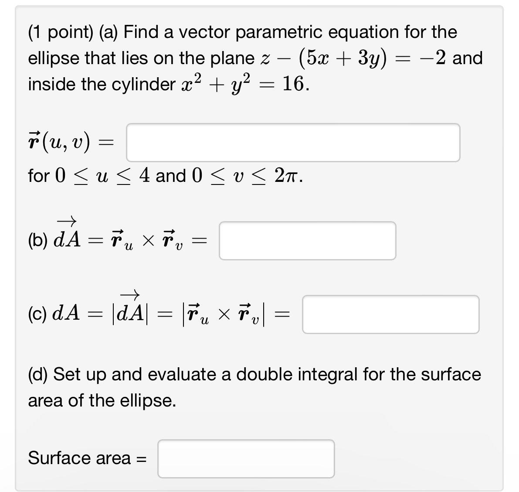Place cursor in the part (d) answer field

point(245,458)
